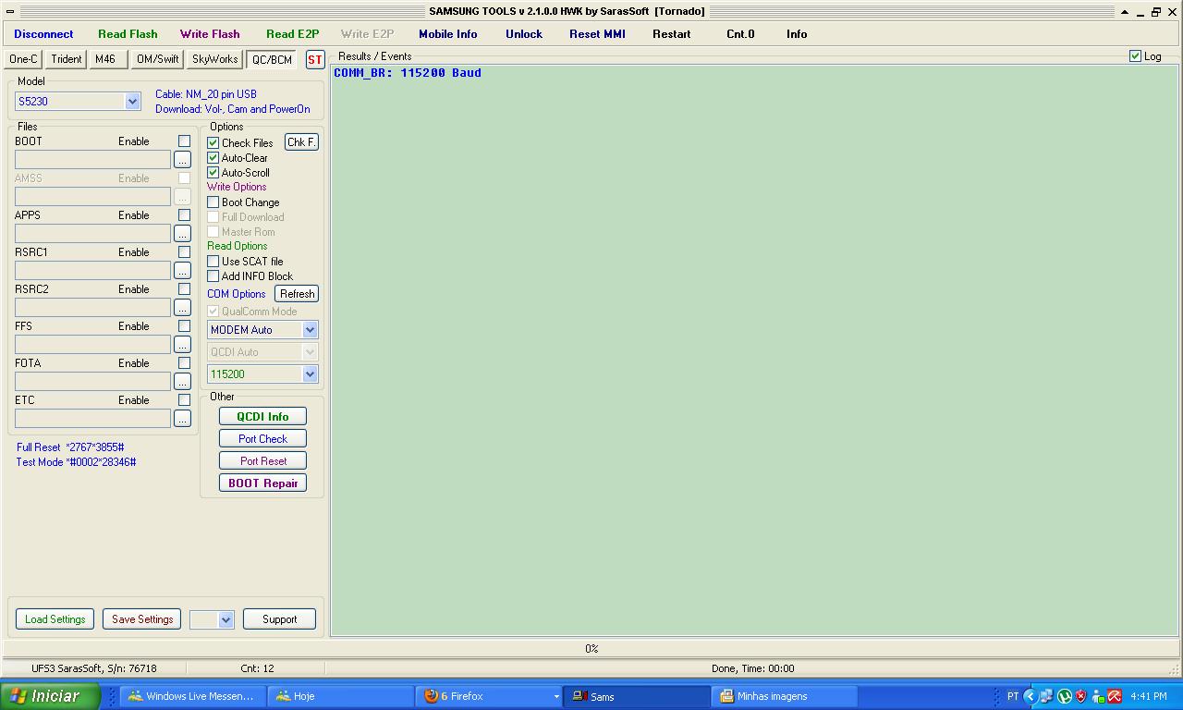Screen dimensions: 1183x710
Task: Click Mobile Info
Action: pyautogui.click(x=448, y=34)
